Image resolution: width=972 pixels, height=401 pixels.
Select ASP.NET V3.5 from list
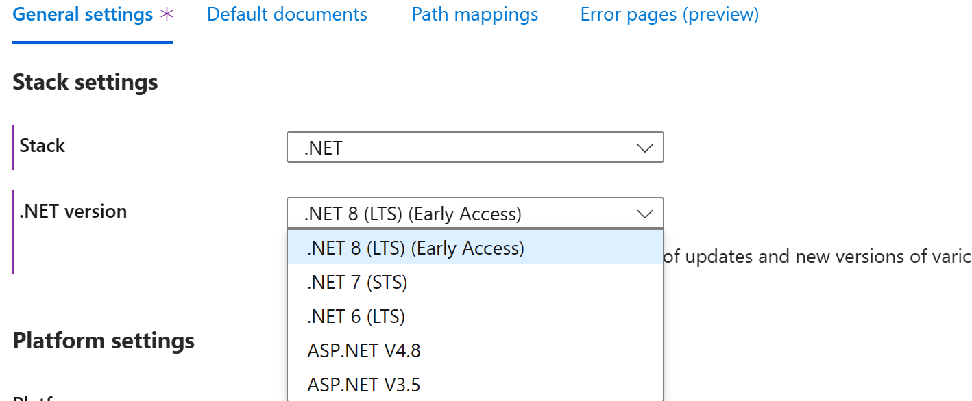tap(475, 385)
